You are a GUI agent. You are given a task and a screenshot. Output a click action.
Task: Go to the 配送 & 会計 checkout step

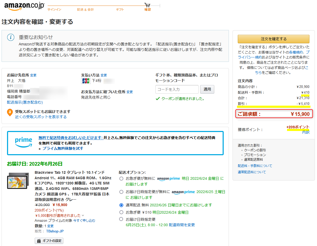pyautogui.click(x=85, y=10)
